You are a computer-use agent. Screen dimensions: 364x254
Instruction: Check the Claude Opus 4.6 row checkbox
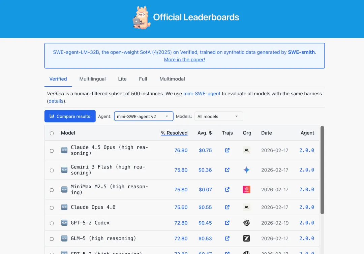point(52,208)
